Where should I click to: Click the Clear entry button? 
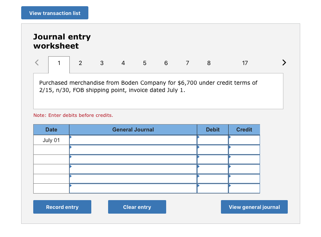click(137, 207)
